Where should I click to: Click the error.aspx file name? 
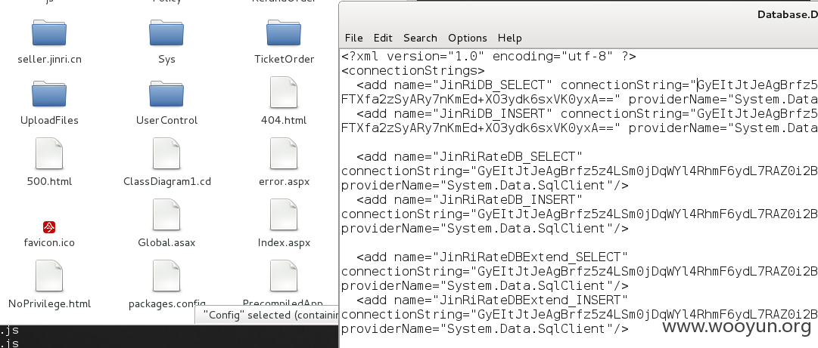pos(284,181)
